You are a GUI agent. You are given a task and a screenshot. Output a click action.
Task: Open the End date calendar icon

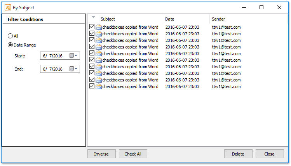(71, 69)
